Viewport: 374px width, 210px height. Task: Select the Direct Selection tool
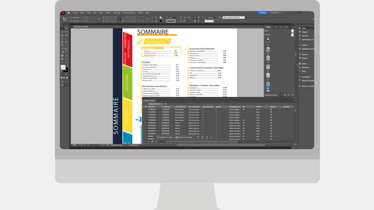coord(66,28)
